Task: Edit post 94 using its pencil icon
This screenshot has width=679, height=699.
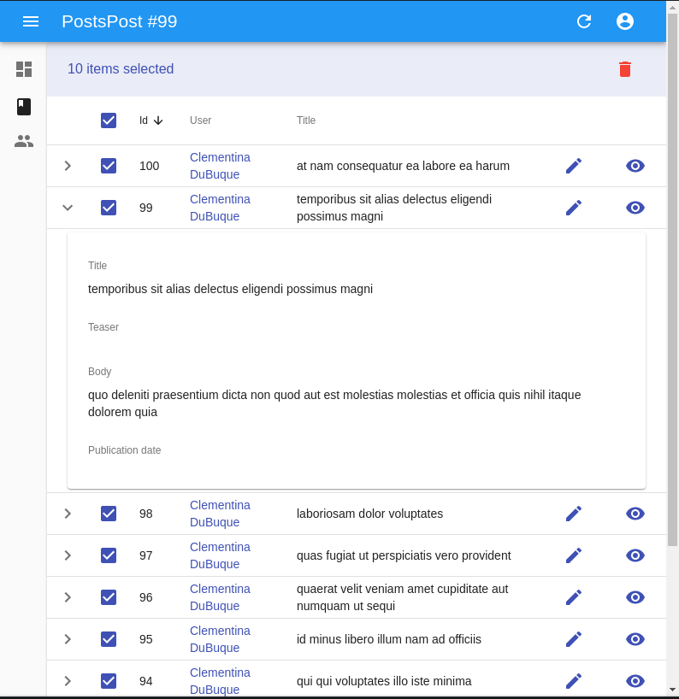Action: [574, 681]
